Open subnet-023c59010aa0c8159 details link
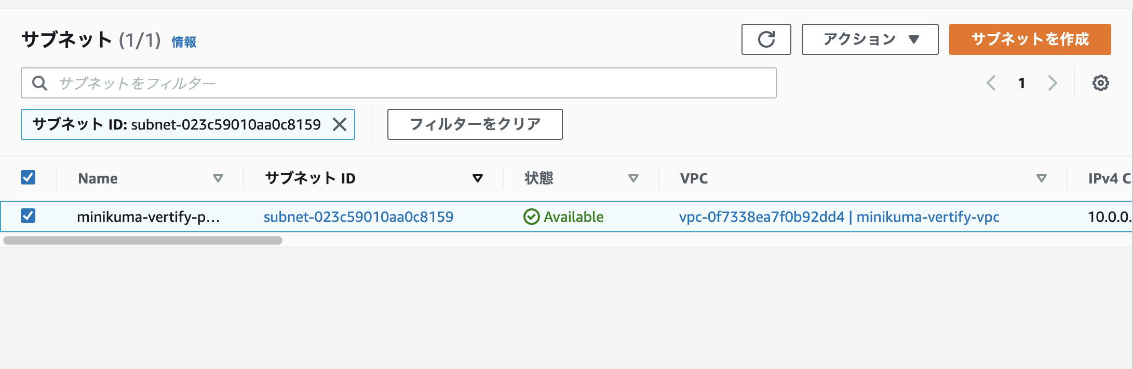This screenshot has width=1133, height=369. pyautogui.click(x=359, y=217)
